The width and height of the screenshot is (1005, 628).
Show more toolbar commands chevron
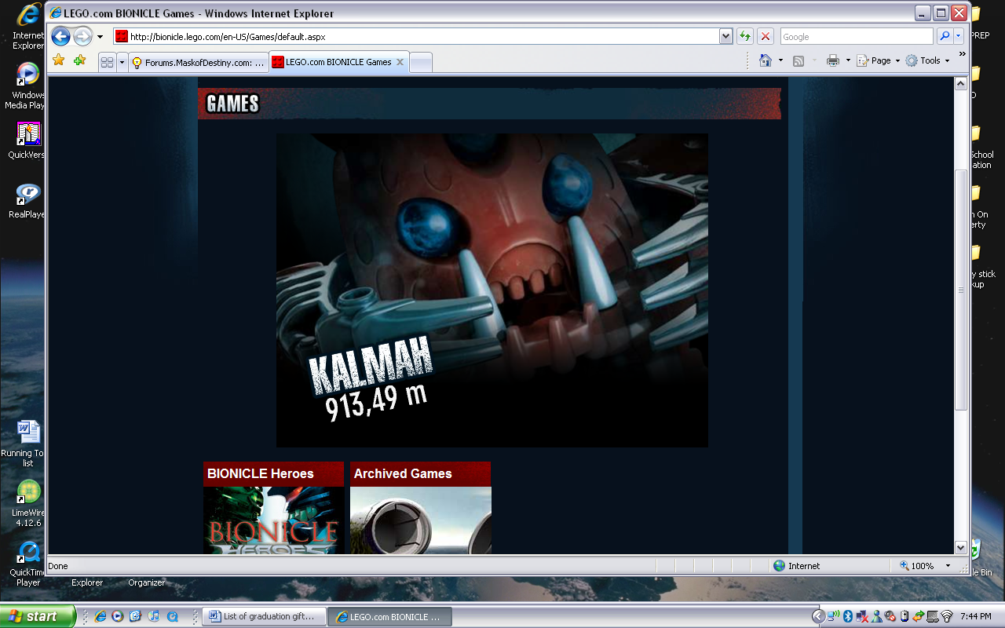[x=962, y=54]
